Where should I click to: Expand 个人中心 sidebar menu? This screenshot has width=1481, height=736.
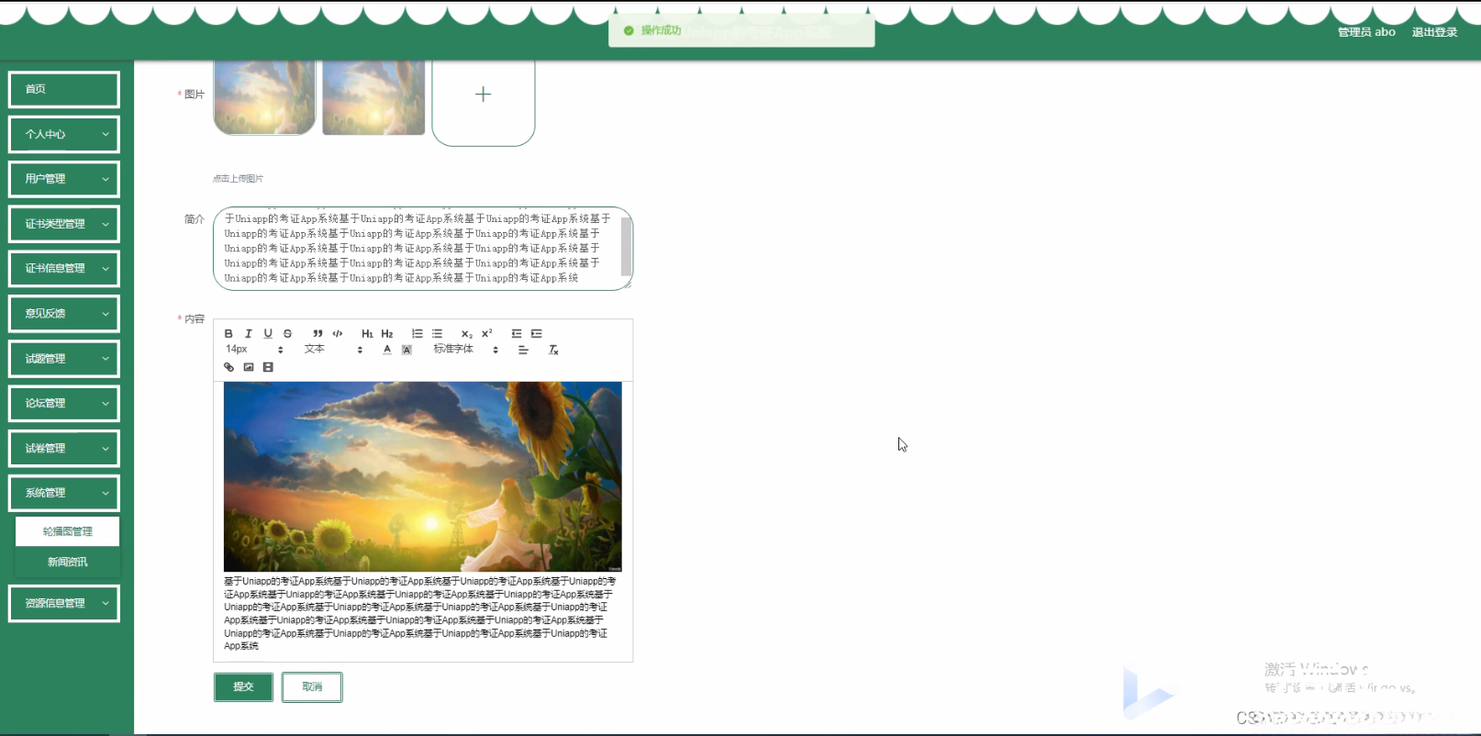click(x=64, y=134)
